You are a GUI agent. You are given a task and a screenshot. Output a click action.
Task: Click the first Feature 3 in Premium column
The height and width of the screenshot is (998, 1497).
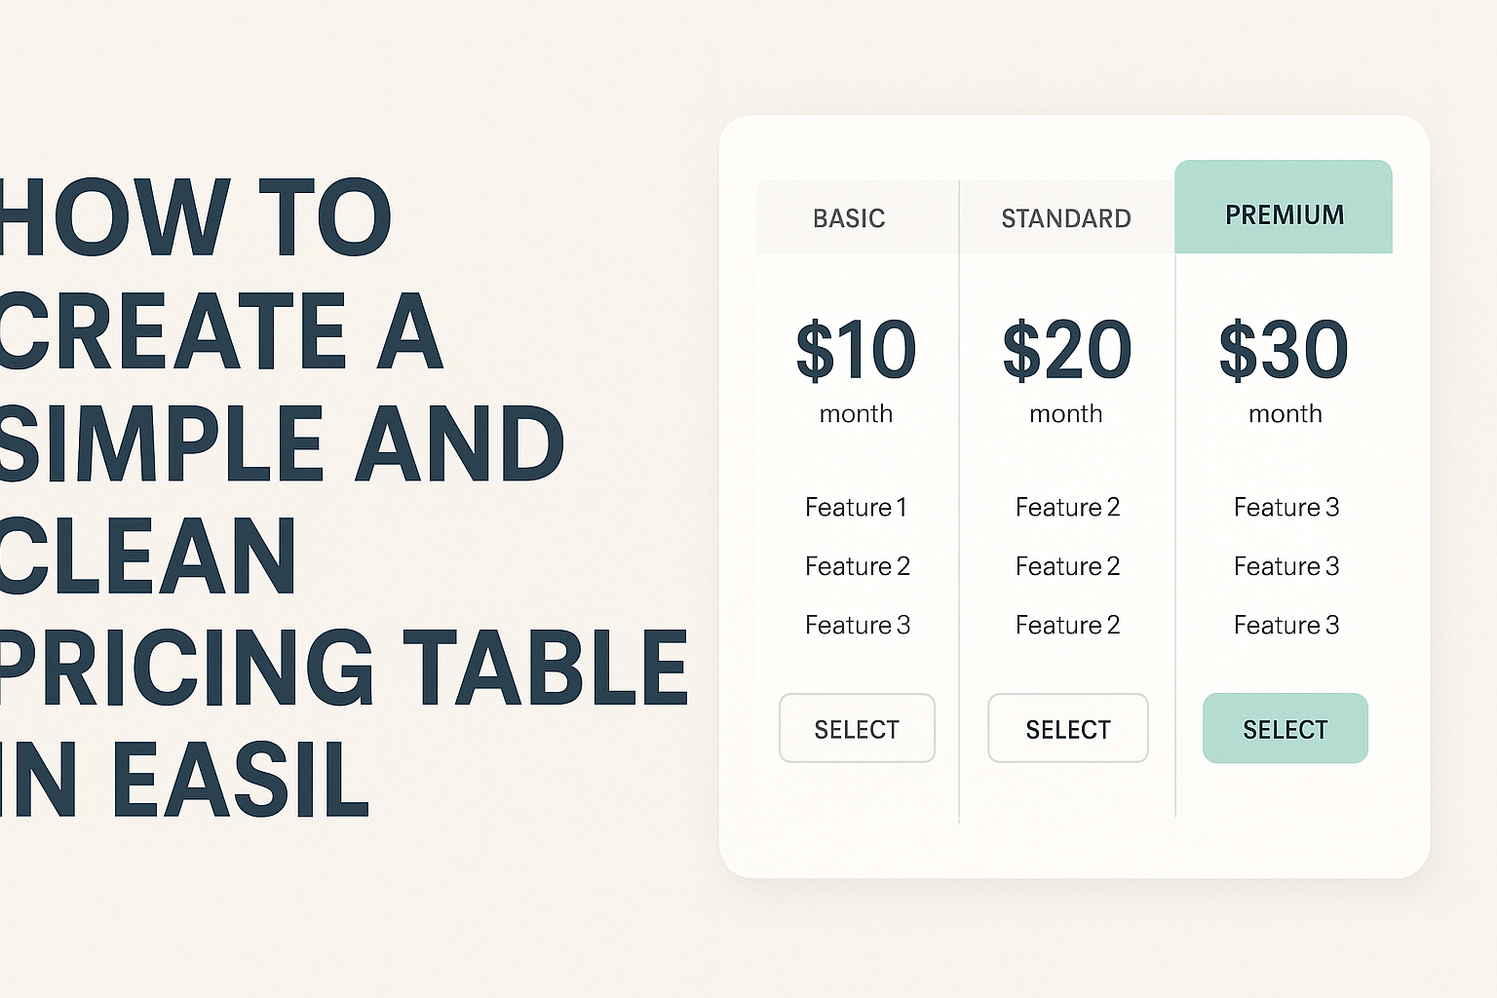1286,507
